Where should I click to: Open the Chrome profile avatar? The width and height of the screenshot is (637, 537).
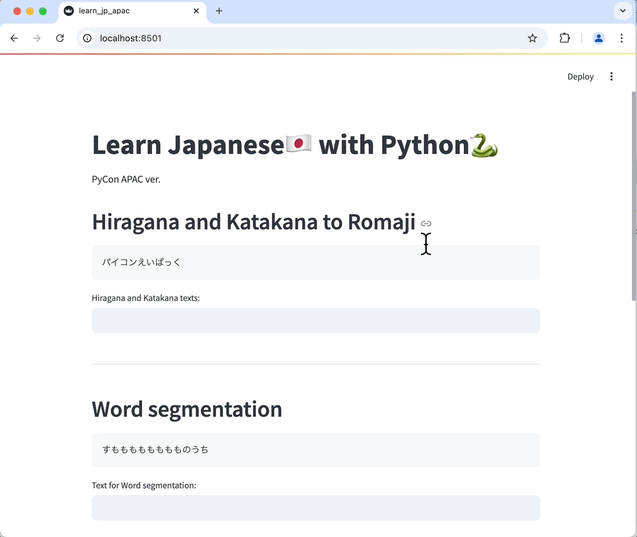[598, 38]
